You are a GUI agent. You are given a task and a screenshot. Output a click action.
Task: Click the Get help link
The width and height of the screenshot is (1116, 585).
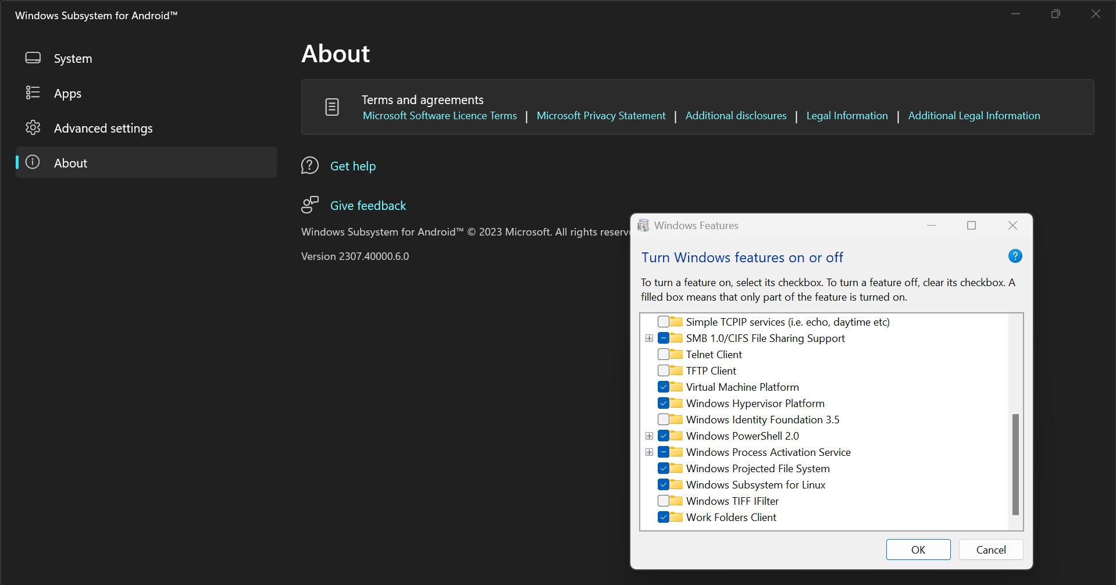click(x=353, y=166)
